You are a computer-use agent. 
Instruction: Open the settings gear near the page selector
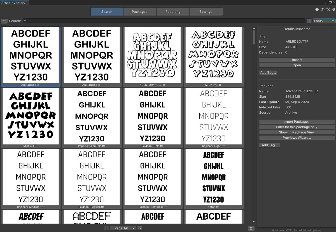(x=251, y=228)
